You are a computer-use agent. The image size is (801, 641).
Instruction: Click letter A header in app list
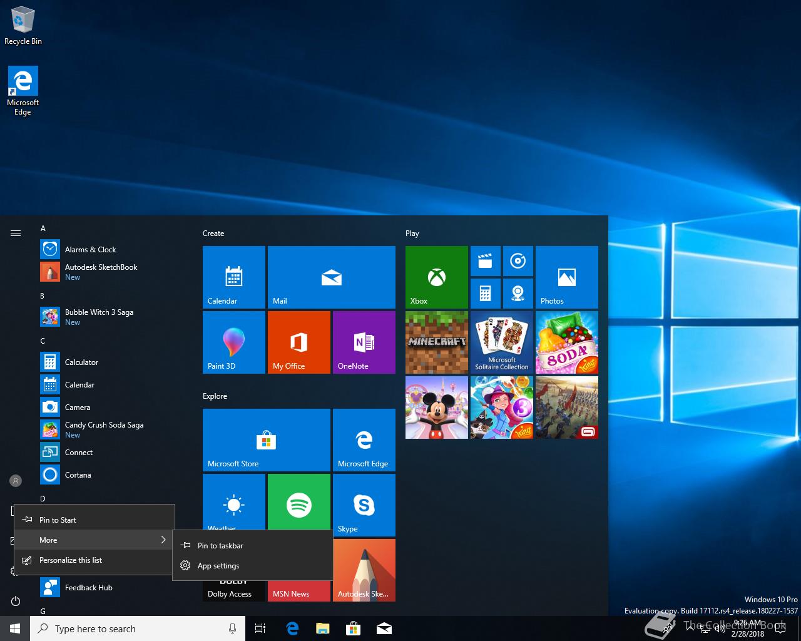[x=43, y=228]
